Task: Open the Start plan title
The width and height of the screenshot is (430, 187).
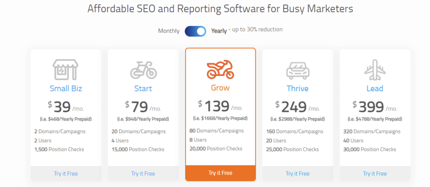Action: (x=143, y=88)
